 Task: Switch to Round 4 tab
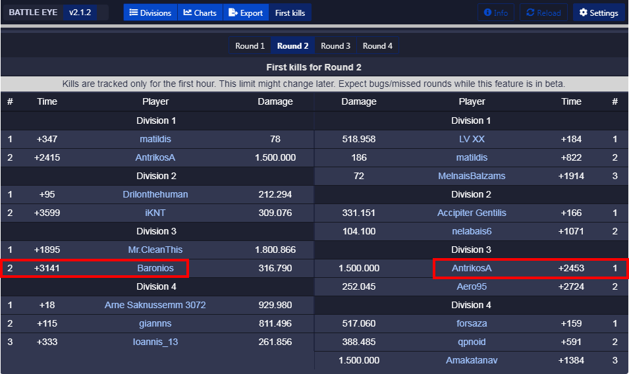pos(377,45)
